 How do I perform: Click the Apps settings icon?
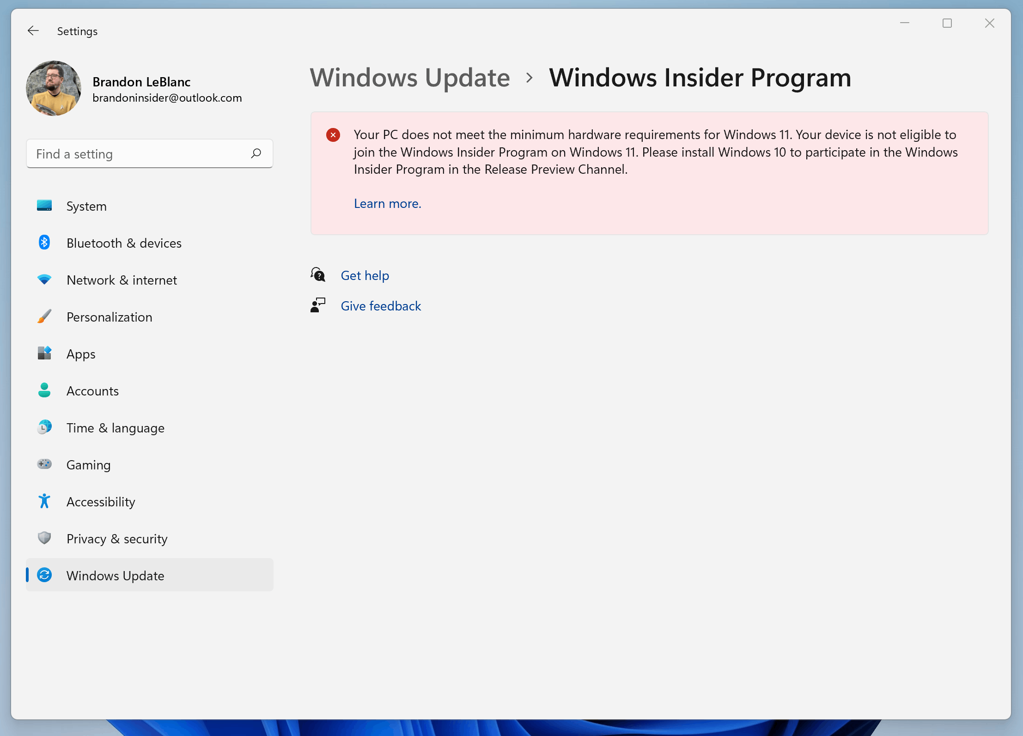click(44, 353)
